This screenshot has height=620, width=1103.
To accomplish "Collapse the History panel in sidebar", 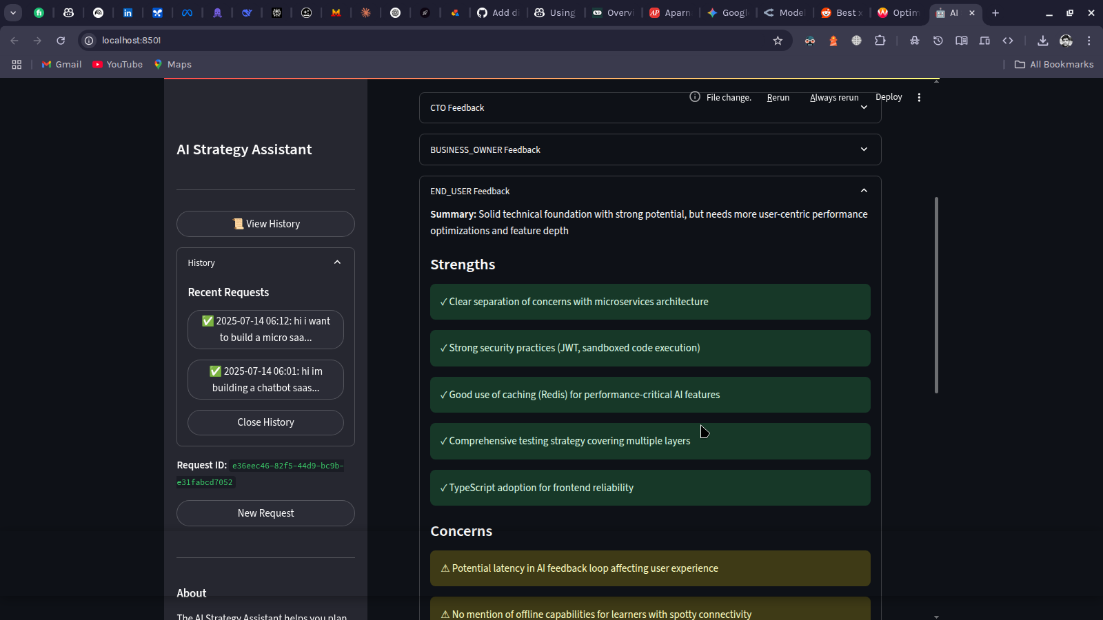I will point(337,262).
